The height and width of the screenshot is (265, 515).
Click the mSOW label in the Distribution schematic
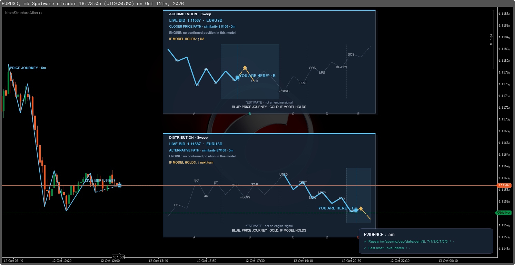[x=245, y=198]
